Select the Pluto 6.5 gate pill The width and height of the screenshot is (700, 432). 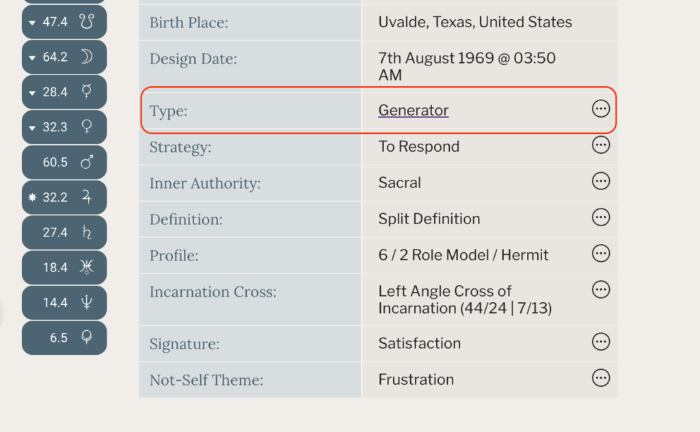pyautogui.click(x=64, y=338)
